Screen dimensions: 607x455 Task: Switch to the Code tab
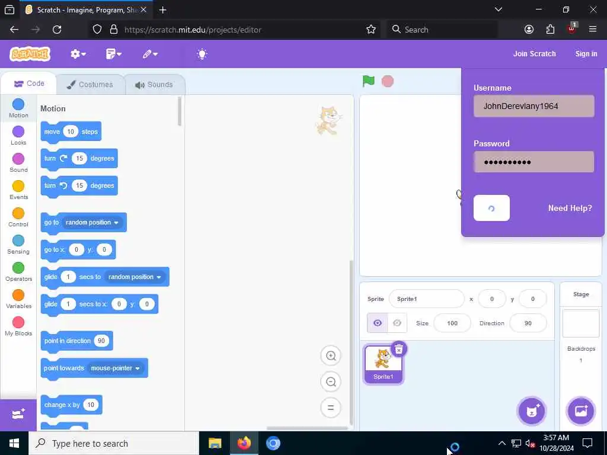click(29, 84)
